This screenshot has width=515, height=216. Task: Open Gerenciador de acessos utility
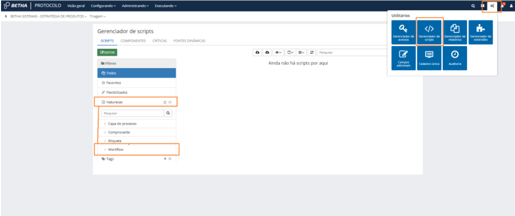click(x=404, y=32)
